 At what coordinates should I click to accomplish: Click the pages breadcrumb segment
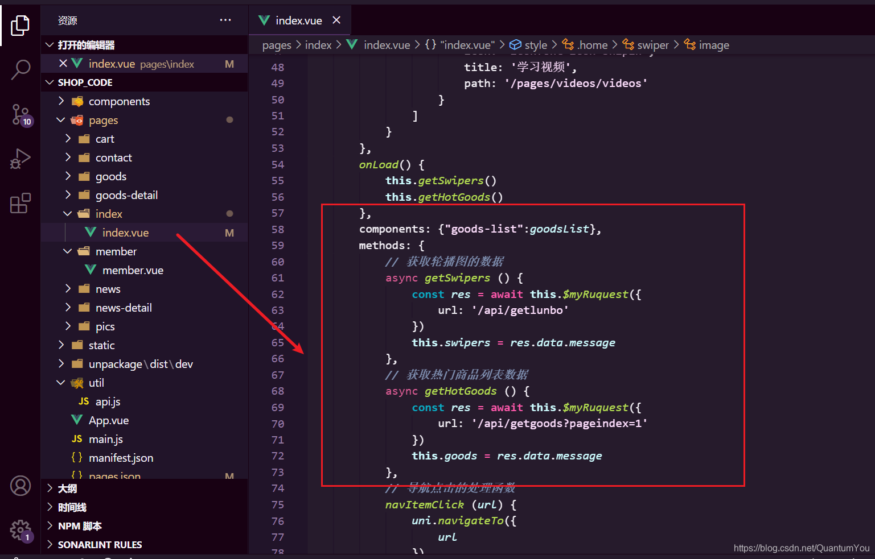(277, 45)
